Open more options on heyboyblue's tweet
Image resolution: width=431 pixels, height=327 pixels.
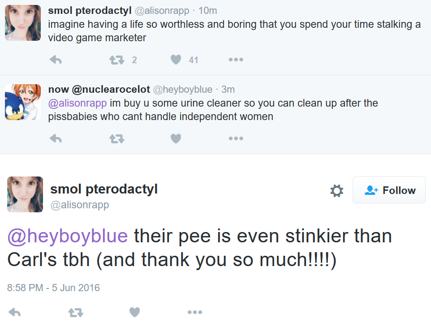click(236, 139)
